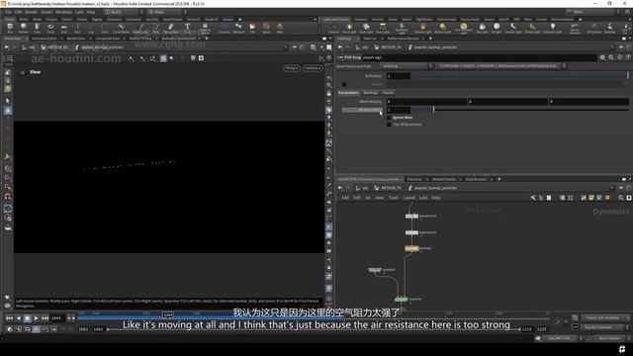Viewport: 633px width, 356px height.
Task: Open the Asset Name dropdown
Action: [x=407, y=66]
